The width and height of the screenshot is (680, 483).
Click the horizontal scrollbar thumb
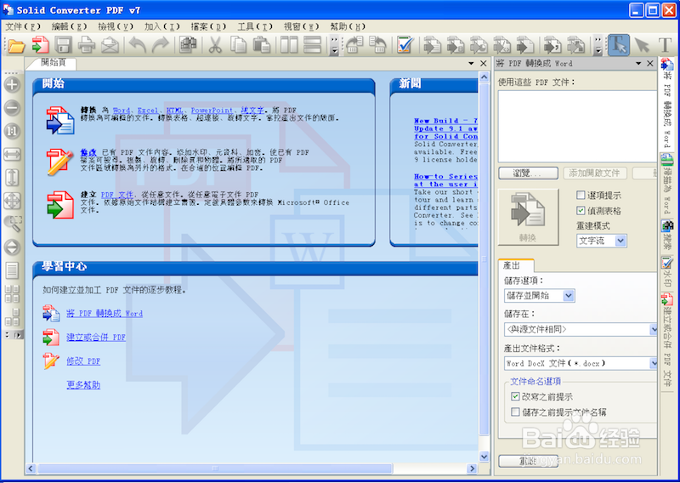click(215, 469)
